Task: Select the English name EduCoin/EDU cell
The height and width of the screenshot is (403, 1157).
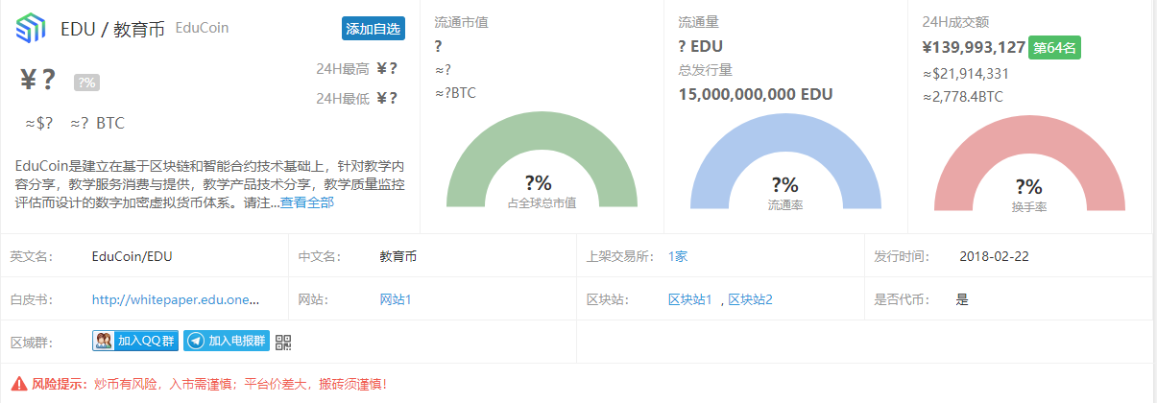Action: (x=133, y=256)
